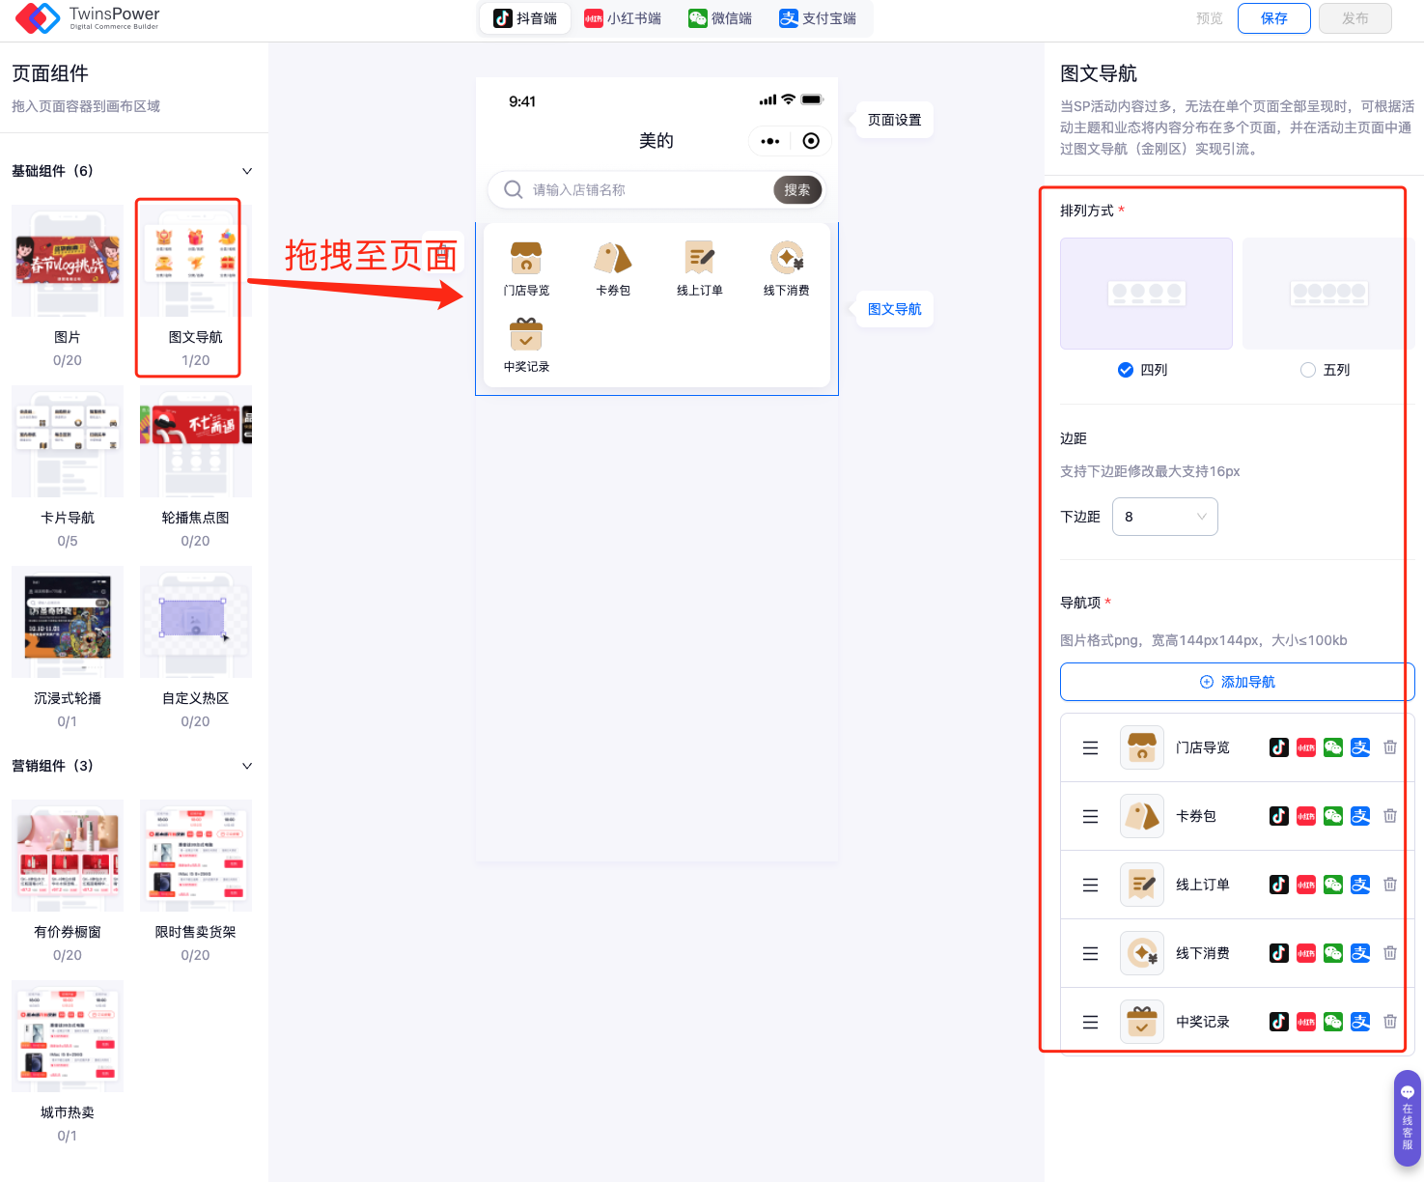This screenshot has height=1182, width=1424.
Task: Click the 卡券包 icon in phone preview
Action: point(612,259)
